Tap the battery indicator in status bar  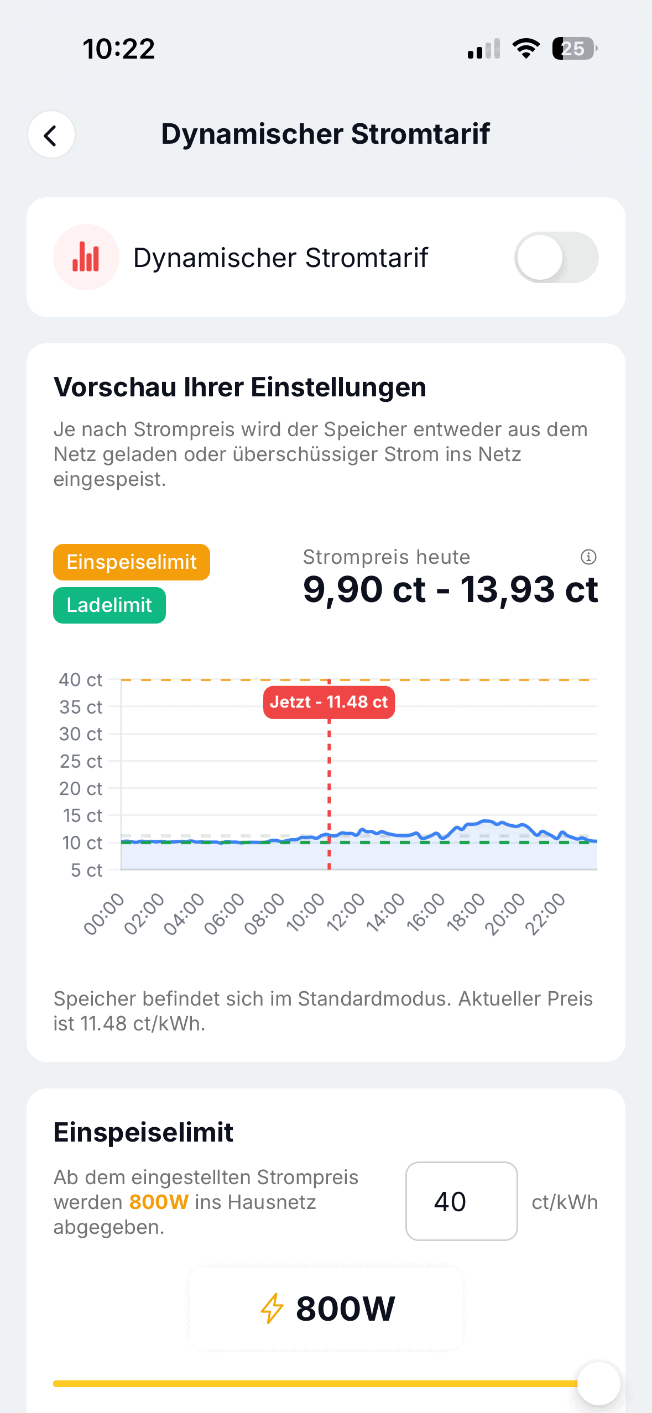coord(575,49)
